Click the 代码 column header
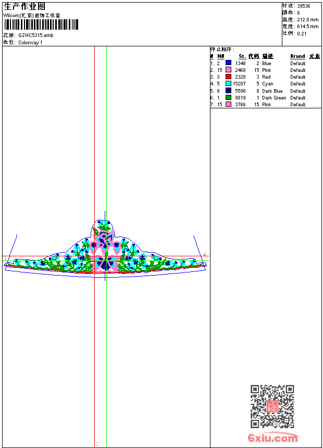The width and height of the screenshot is (323, 448). point(254,56)
